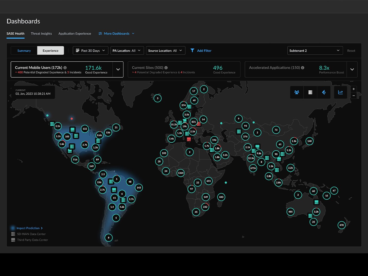Toggle the Impact Prediction legend entry

click(28, 228)
